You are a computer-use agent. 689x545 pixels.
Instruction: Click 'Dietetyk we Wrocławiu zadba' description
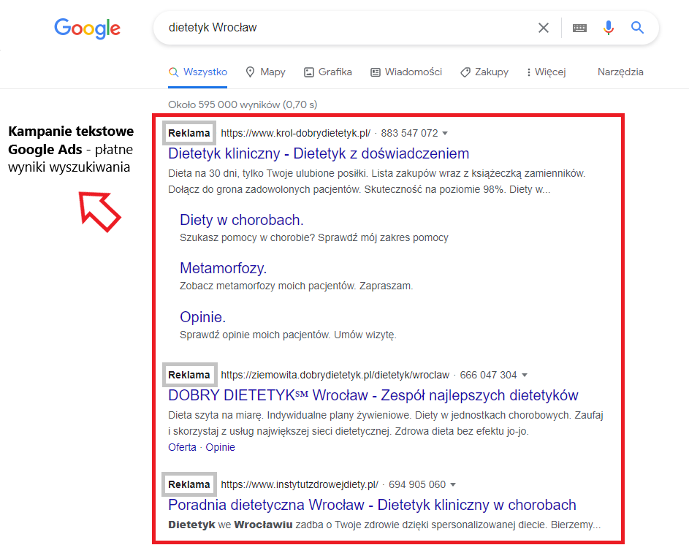tap(384, 525)
